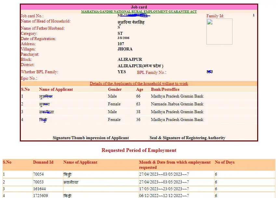Screen dimensions: 278x198
Task: Click Demand Id 70053
Action: [x=38, y=182]
